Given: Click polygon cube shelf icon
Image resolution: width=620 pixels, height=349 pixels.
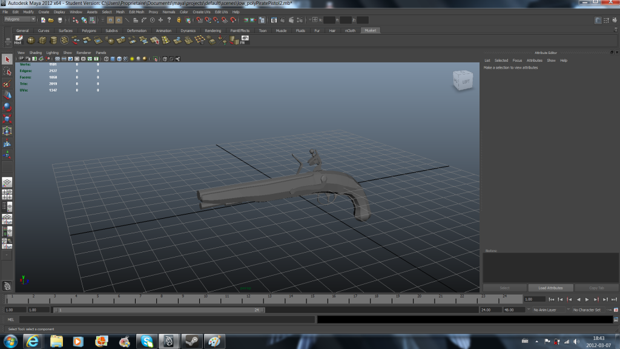Looking at the screenshot, I should tap(42, 40).
